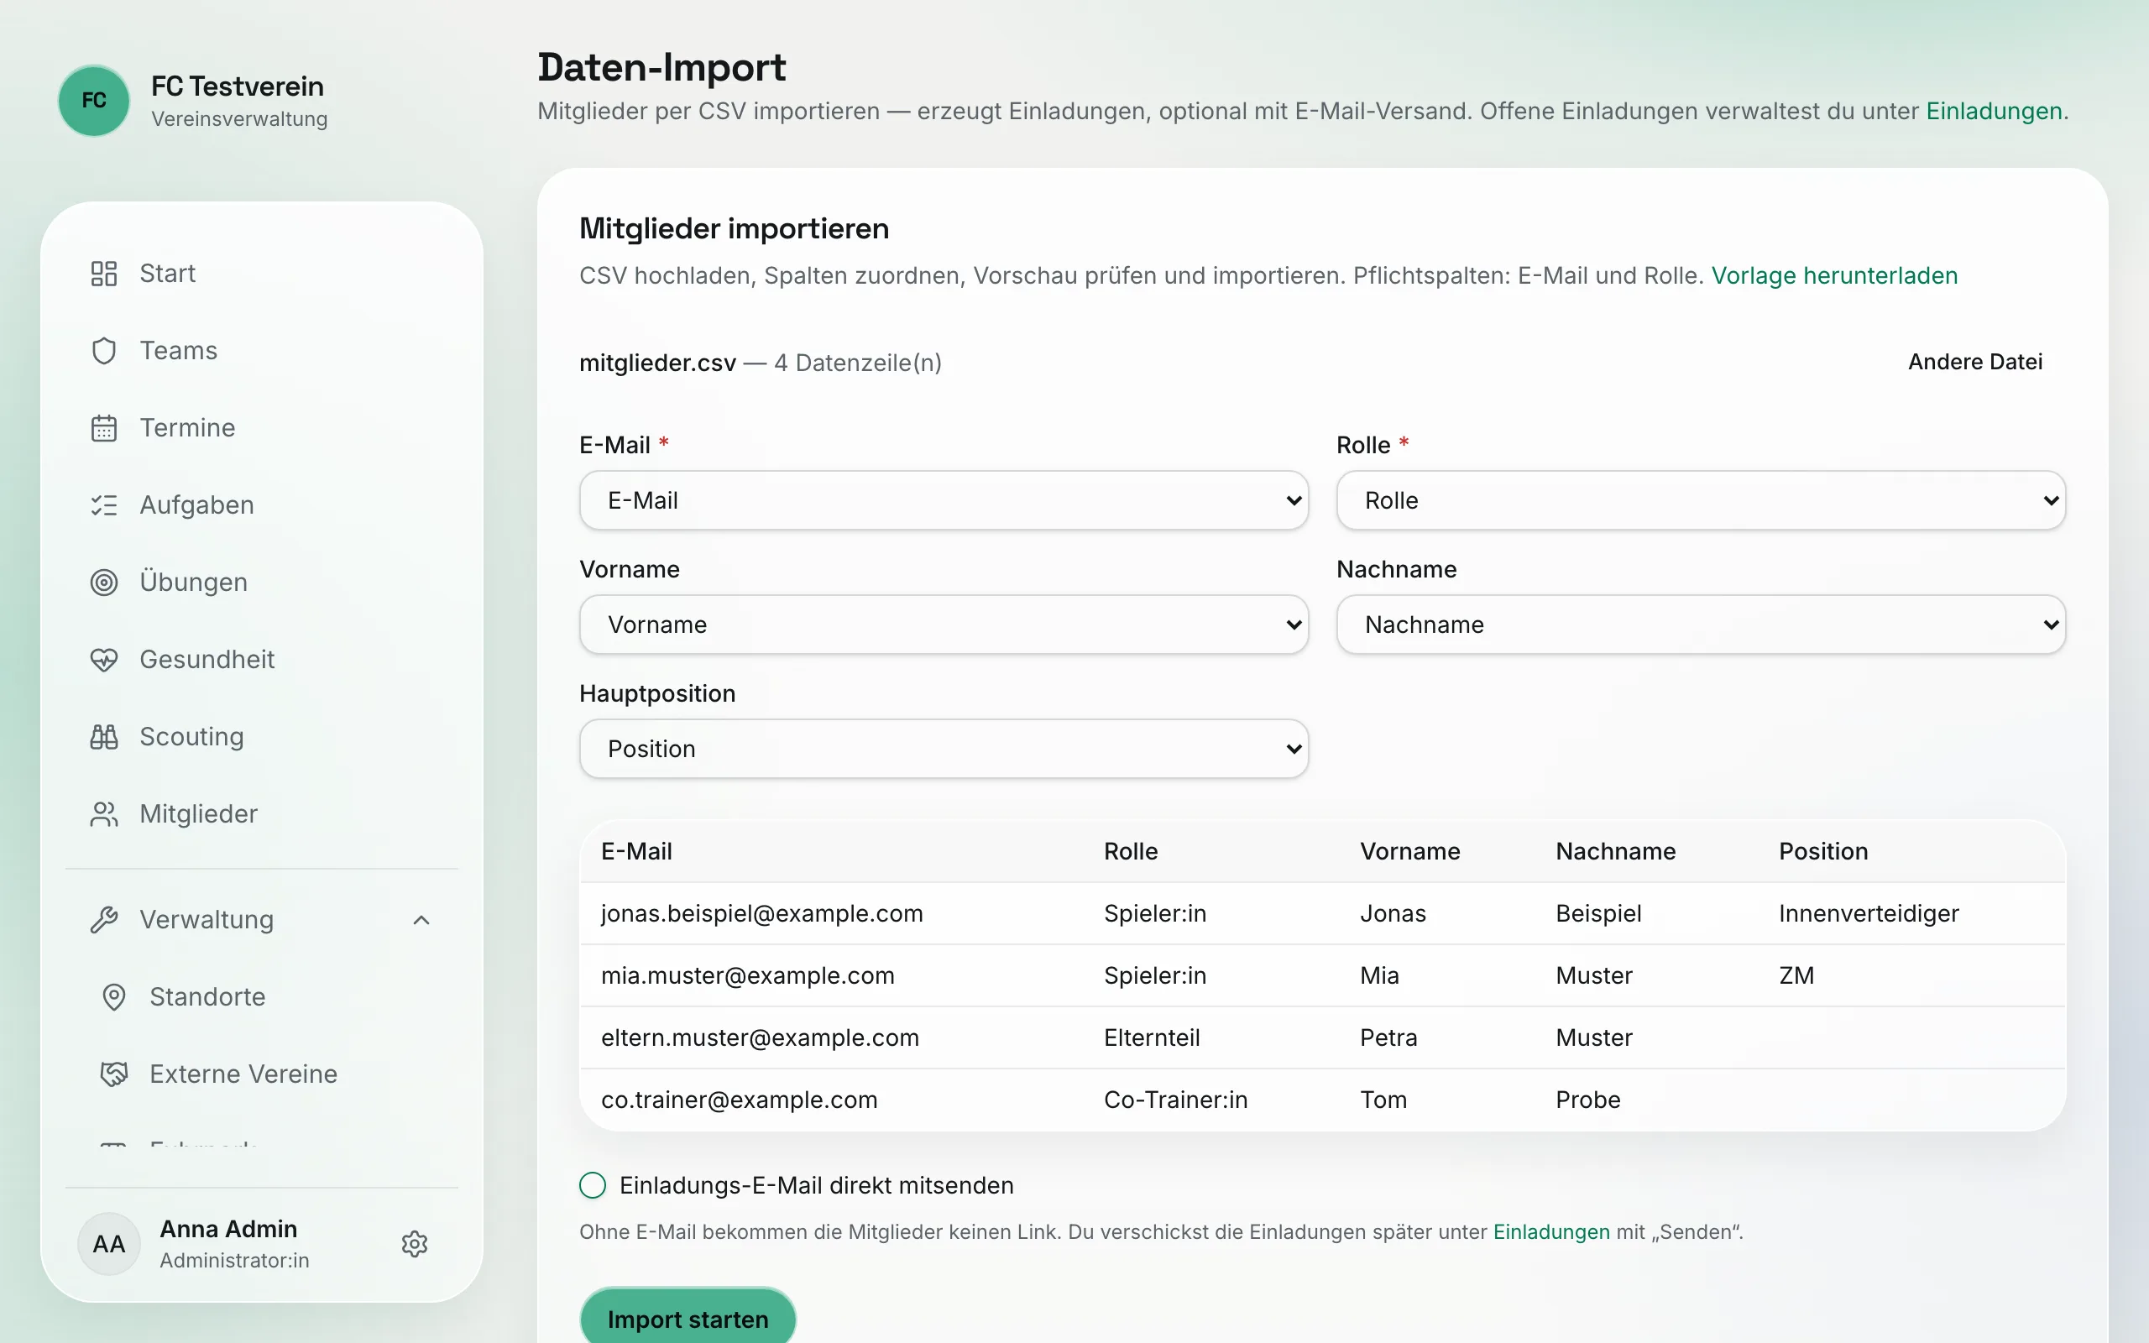The height and width of the screenshot is (1343, 2149).
Task: Enable Einladungs-E-Mail direkt mitsenden
Action: (593, 1186)
